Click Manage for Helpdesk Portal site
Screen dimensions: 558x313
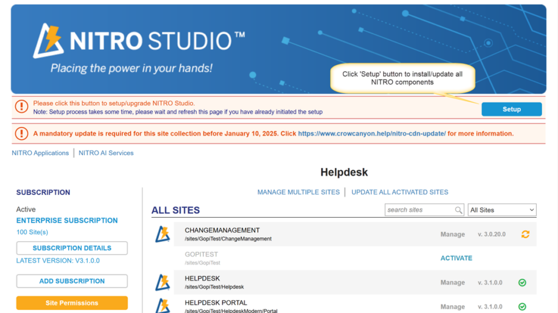click(x=453, y=306)
